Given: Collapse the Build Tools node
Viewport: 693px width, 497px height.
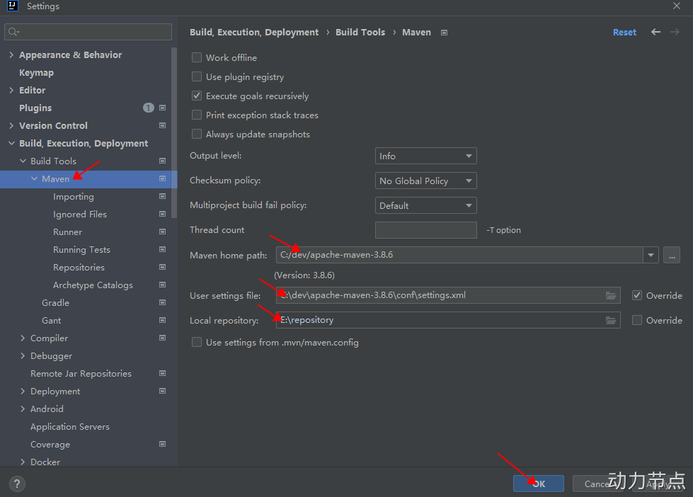Looking at the screenshot, I should (x=23, y=161).
